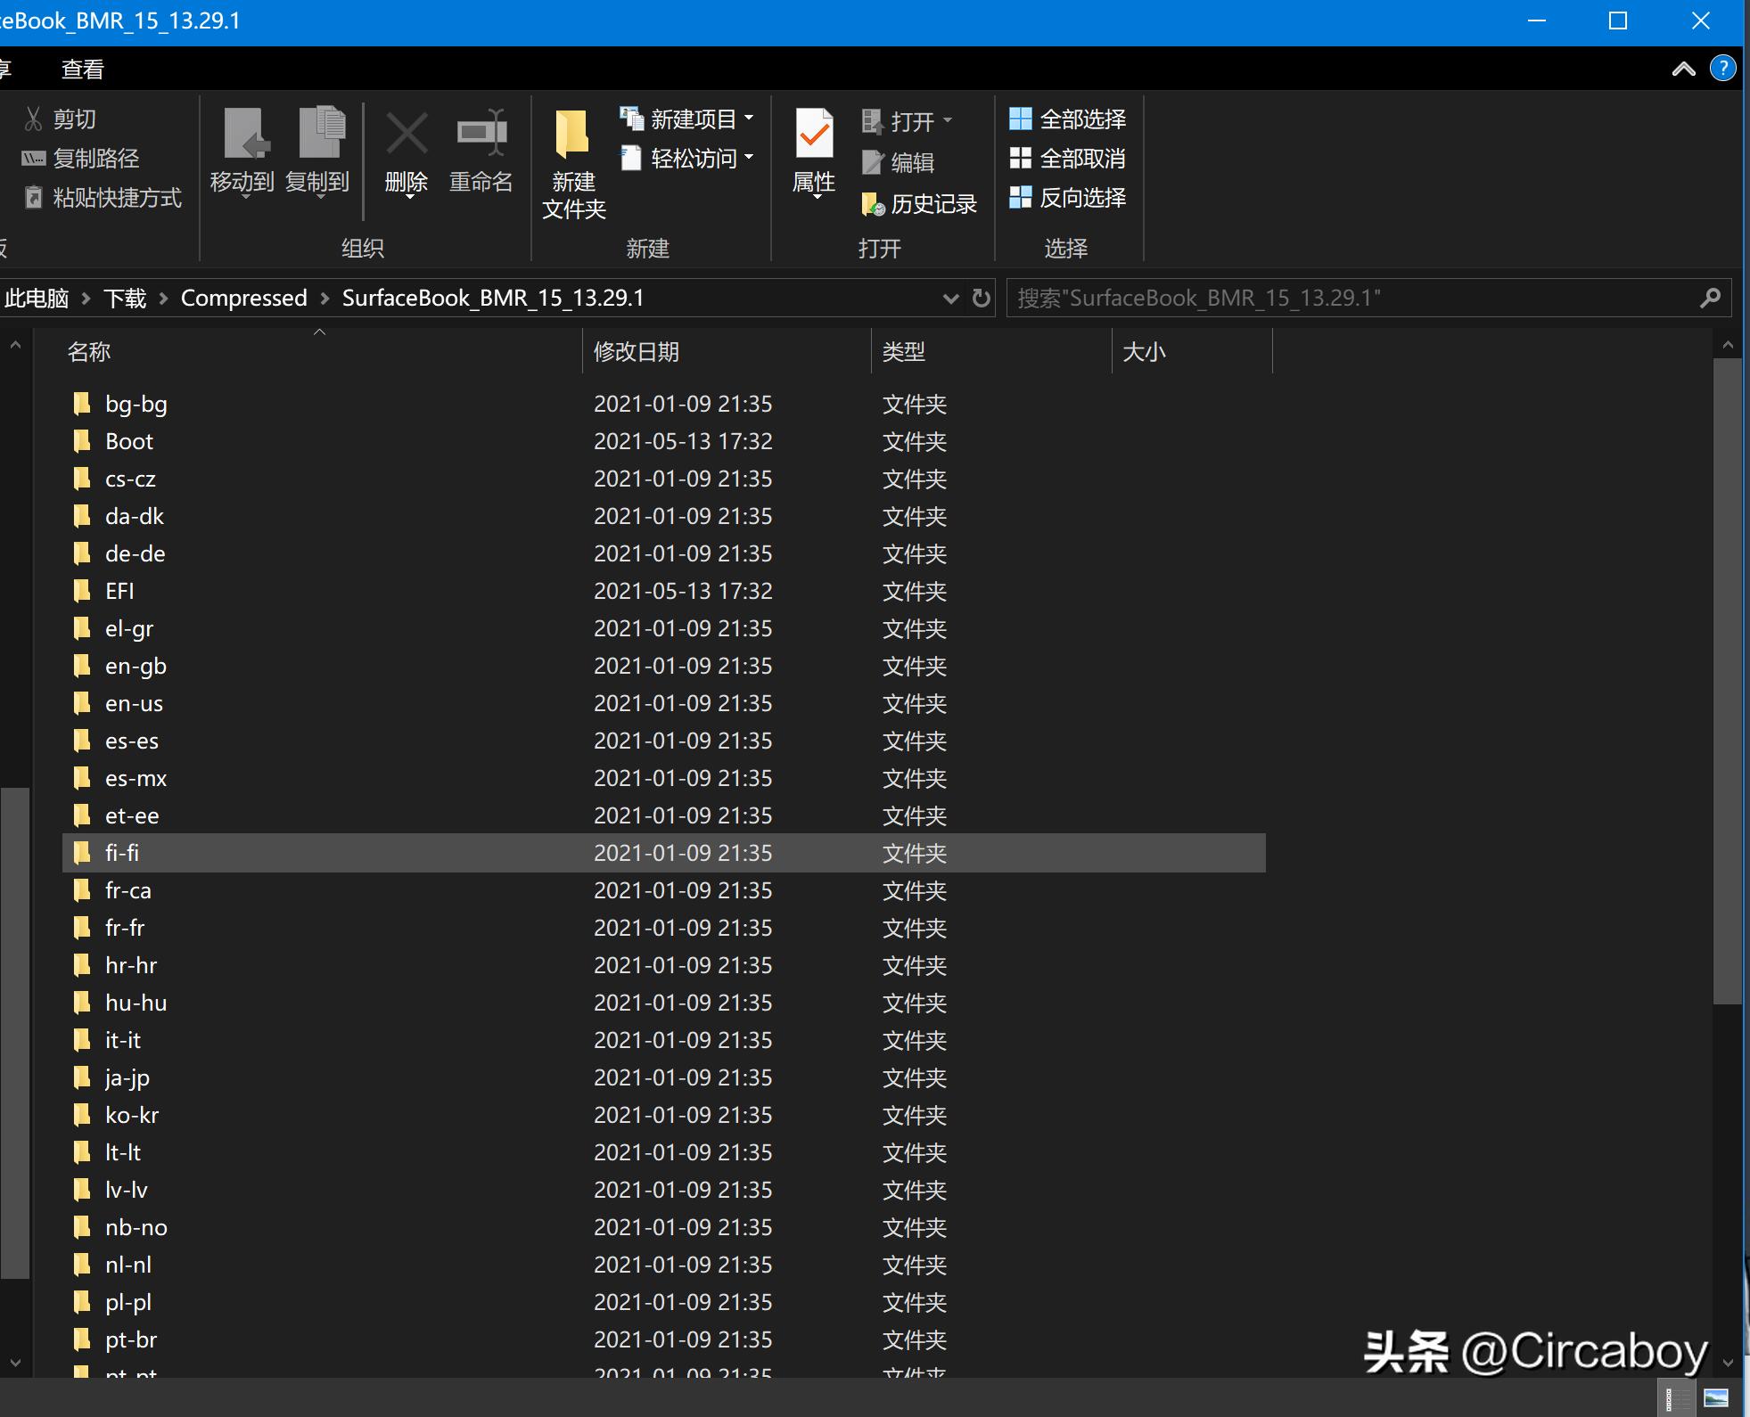Click the refresh icon beside the address bar
Screen dimensions: 1750x1417
coord(982,298)
